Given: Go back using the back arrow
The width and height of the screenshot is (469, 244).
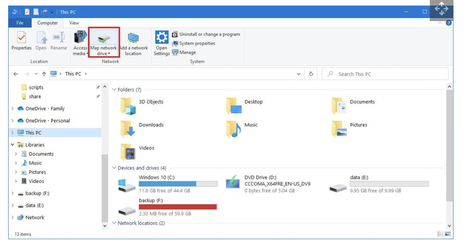Looking at the screenshot, I should point(16,74).
